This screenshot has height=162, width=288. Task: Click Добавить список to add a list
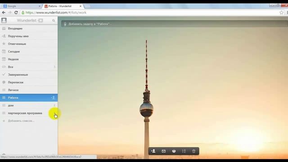(29, 121)
